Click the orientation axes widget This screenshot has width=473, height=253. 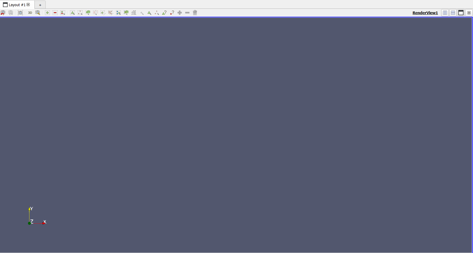pyautogui.click(x=37, y=216)
